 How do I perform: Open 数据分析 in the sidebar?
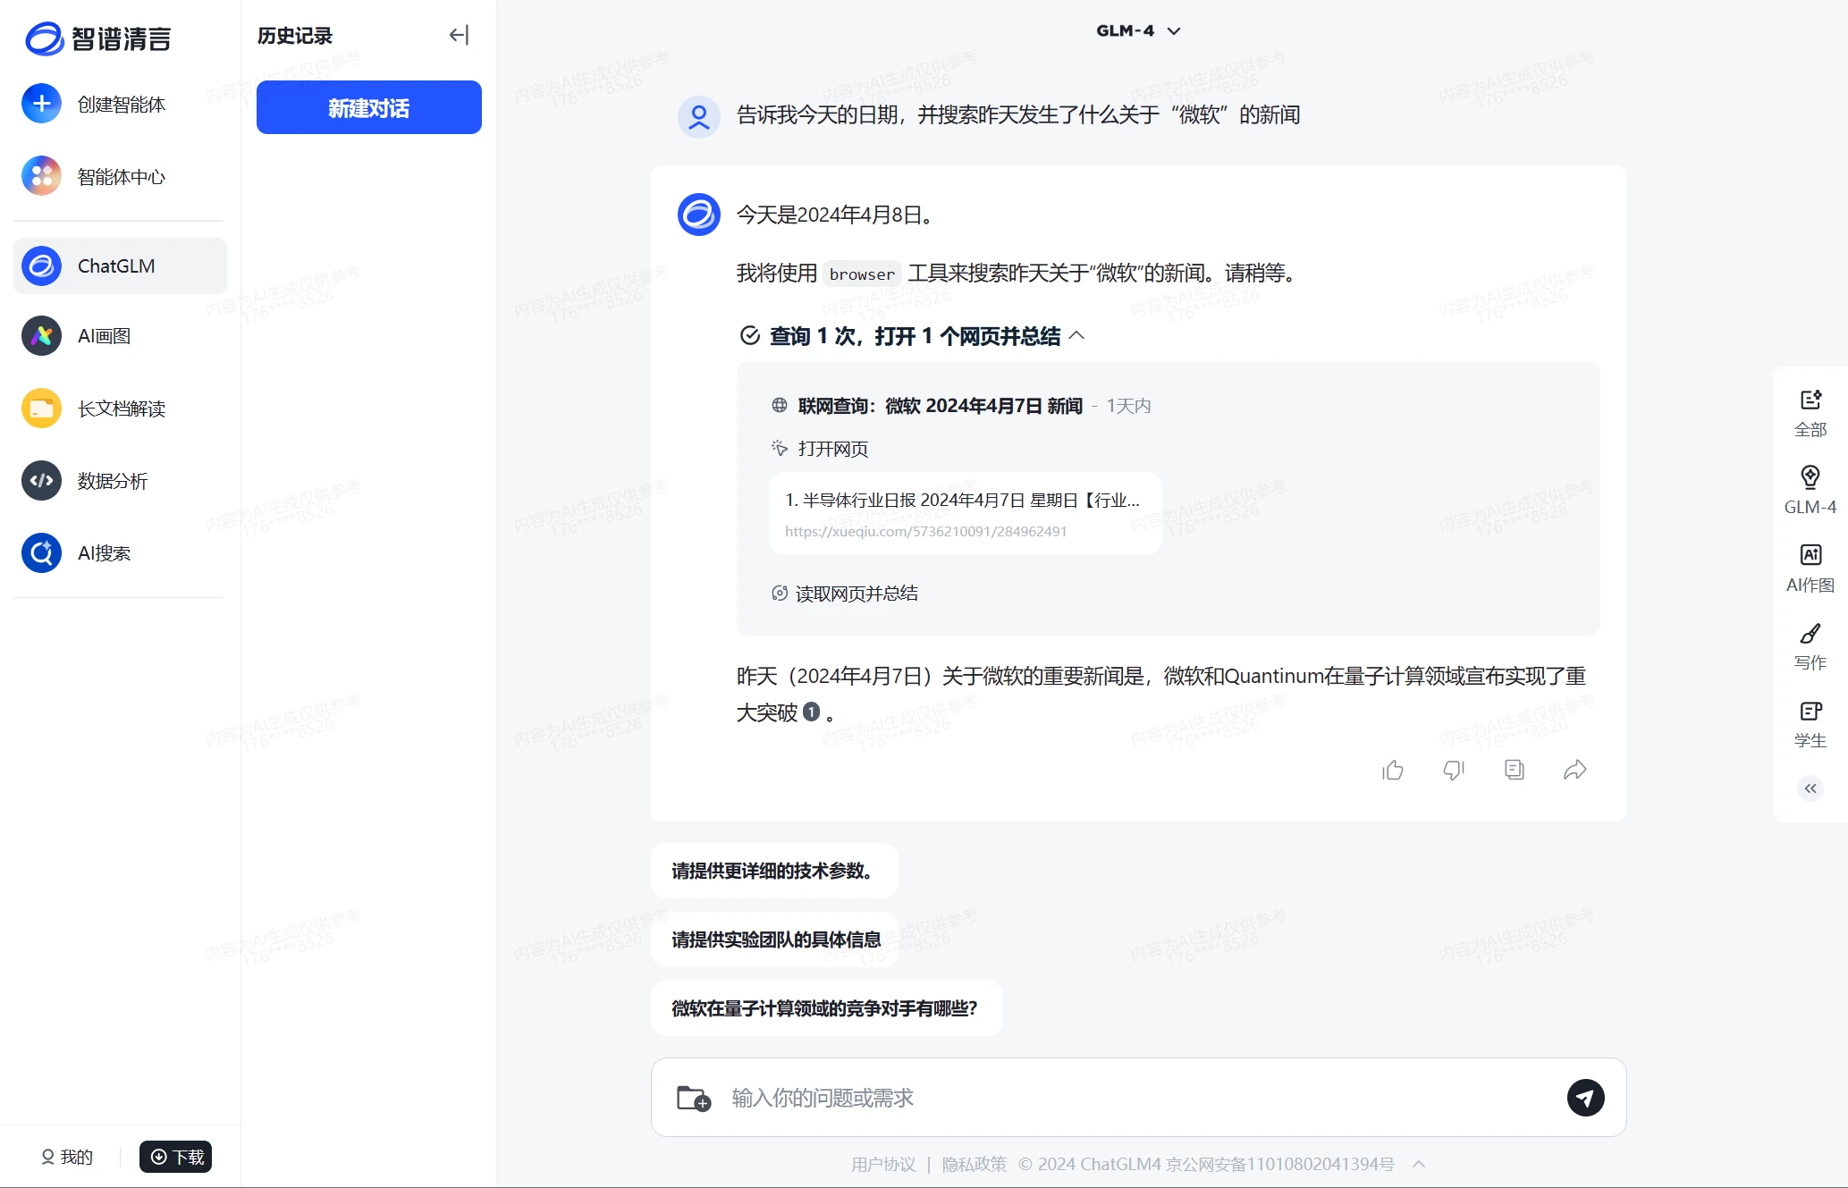tap(120, 481)
